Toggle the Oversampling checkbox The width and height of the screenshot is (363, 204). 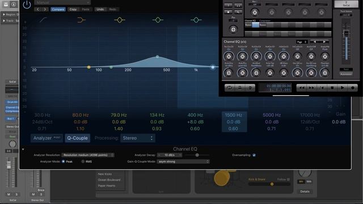(x=254, y=155)
